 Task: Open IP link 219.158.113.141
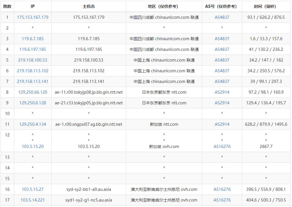coord(32,81)
